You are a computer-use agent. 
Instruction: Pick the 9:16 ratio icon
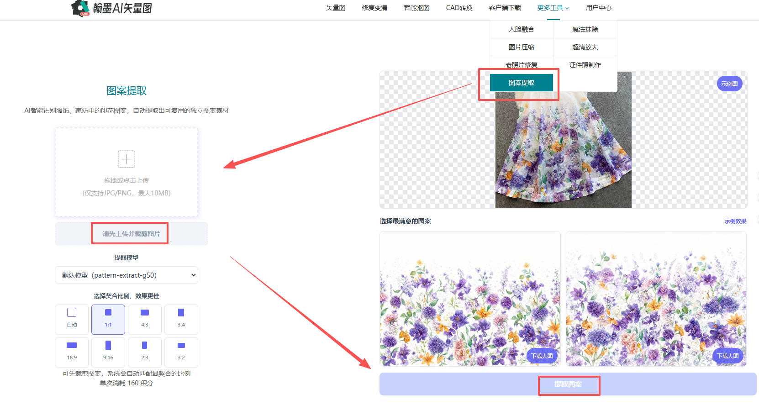[x=108, y=345]
